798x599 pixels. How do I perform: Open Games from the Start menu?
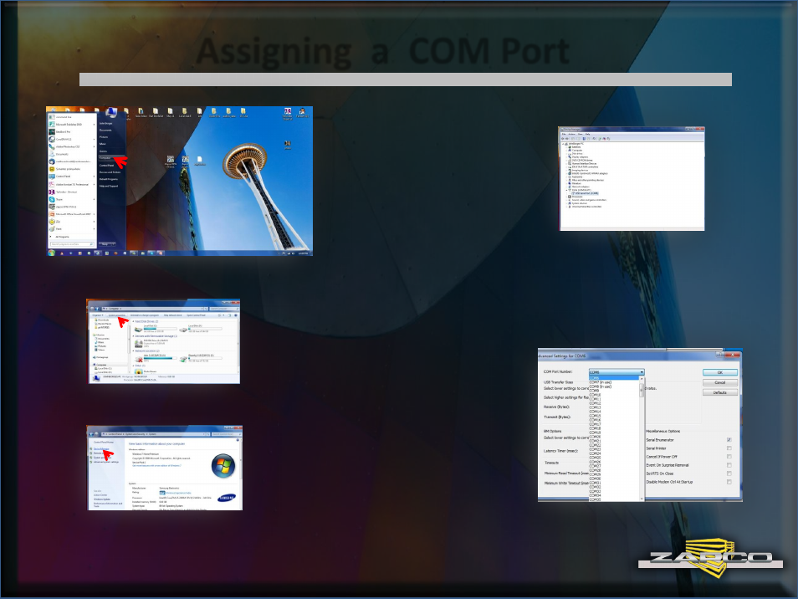tap(103, 151)
